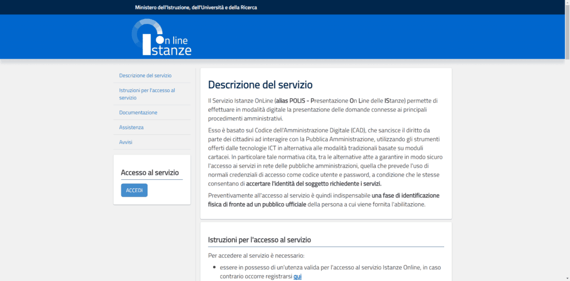
Task: Click the Istanze On line logo
Action: pos(161,38)
